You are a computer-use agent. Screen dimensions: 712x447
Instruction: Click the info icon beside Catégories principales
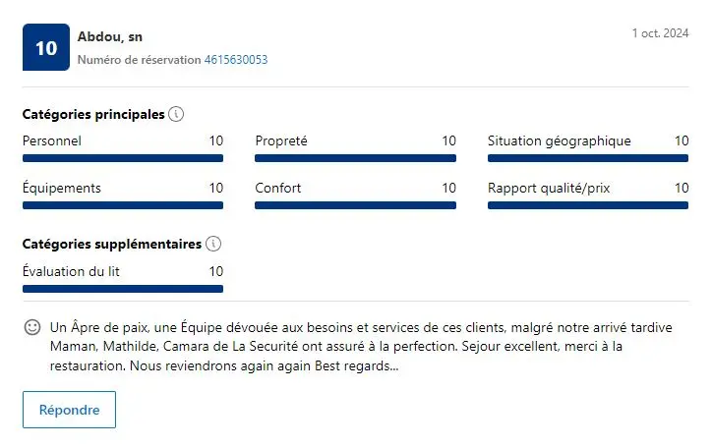176,114
